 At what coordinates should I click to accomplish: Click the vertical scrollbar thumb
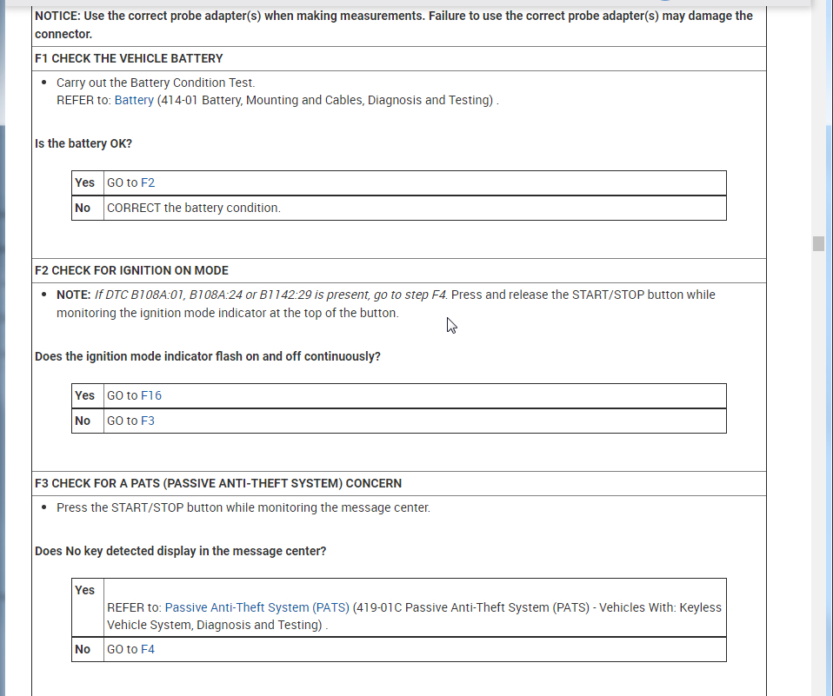click(818, 243)
